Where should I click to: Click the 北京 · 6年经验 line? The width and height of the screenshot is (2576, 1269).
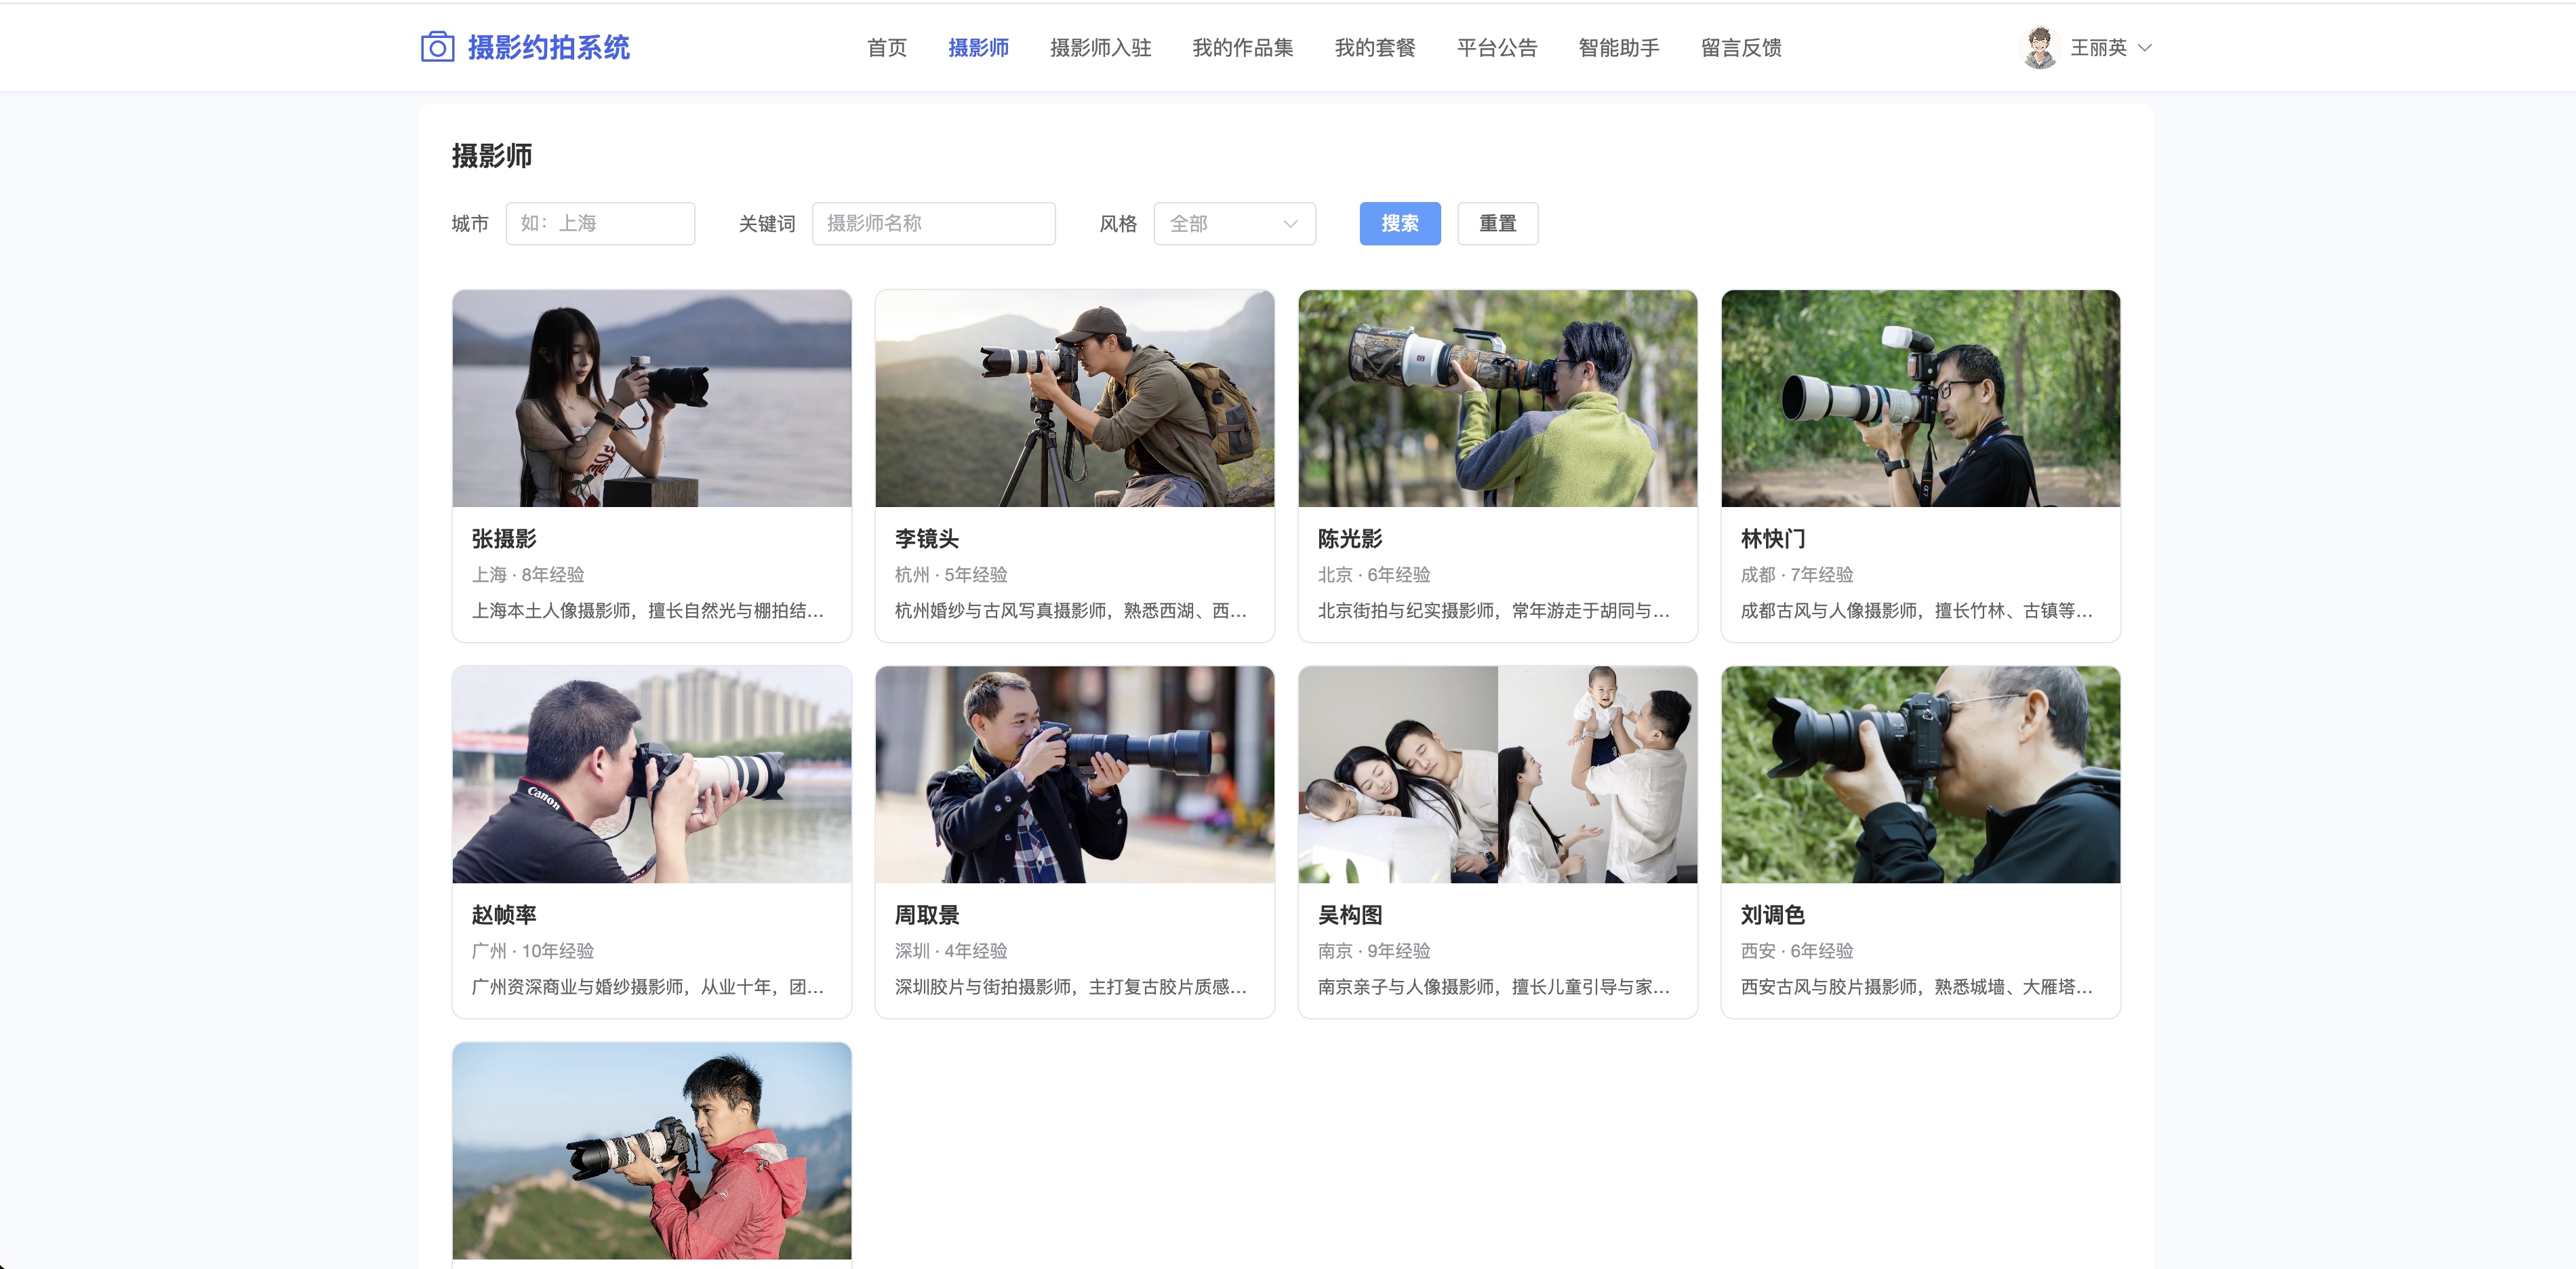coord(1374,575)
